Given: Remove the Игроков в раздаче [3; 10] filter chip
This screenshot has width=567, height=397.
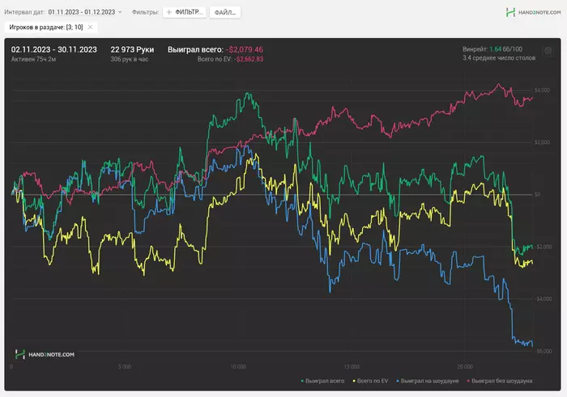Looking at the screenshot, I should [90, 27].
